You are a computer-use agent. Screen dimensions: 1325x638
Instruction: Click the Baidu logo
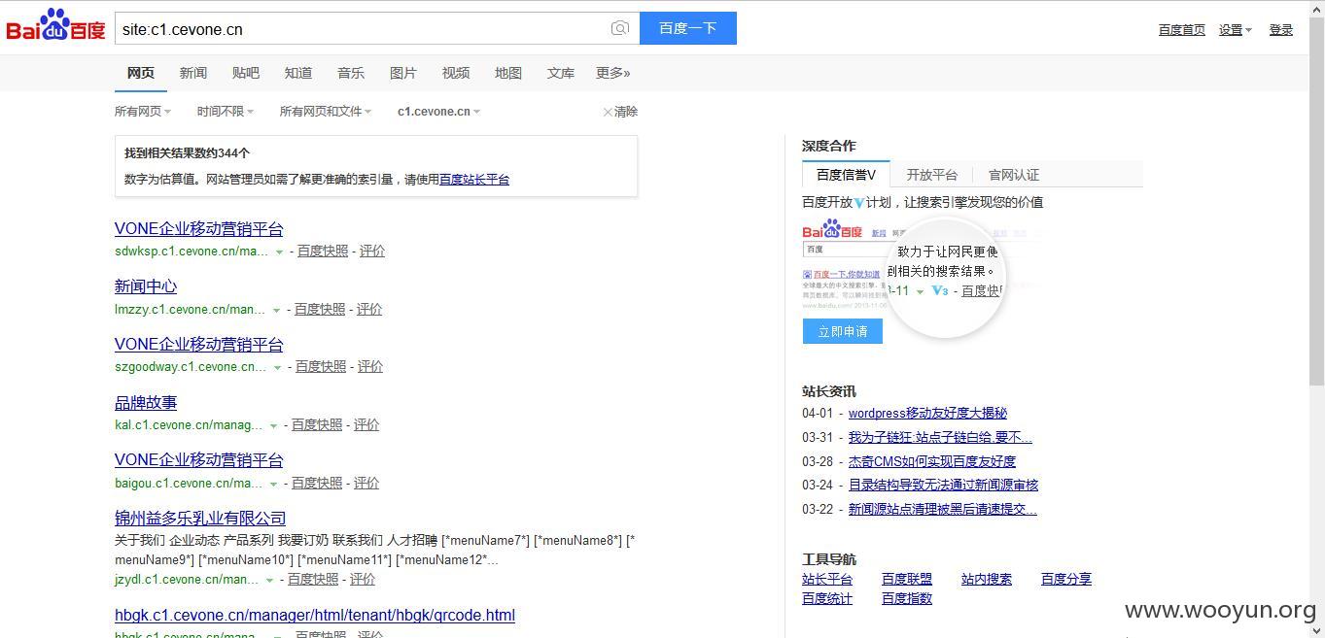point(55,25)
